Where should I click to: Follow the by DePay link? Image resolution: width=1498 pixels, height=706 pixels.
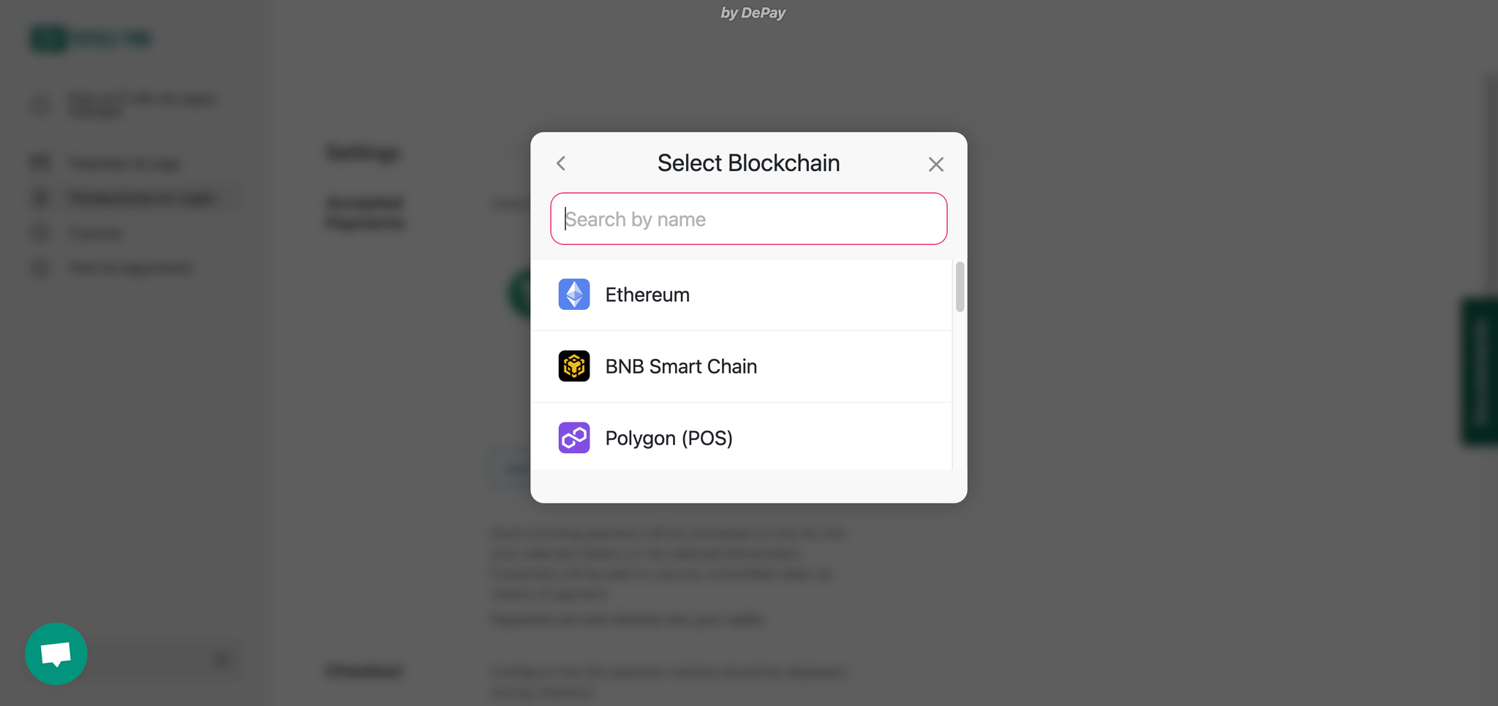pyautogui.click(x=753, y=13)
